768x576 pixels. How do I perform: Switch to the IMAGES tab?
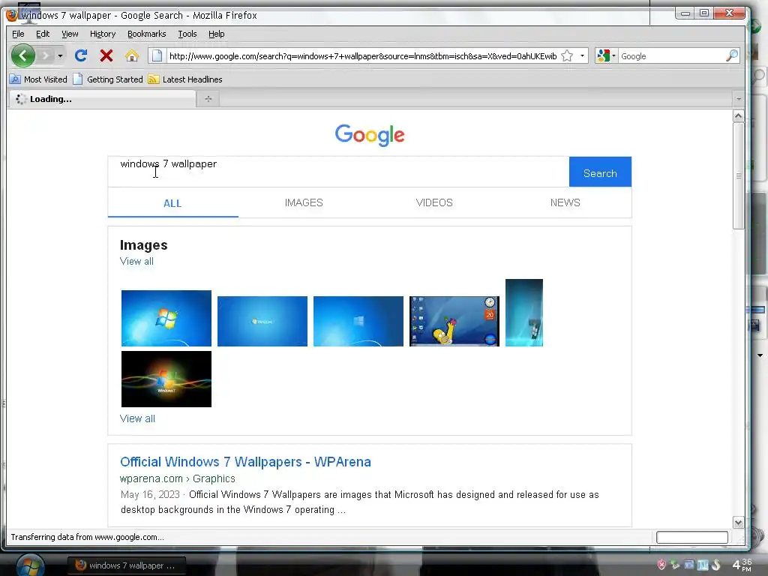304,202
